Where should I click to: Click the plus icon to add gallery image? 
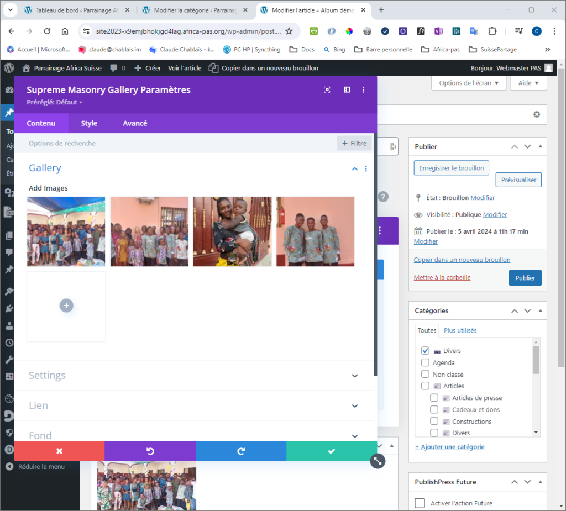pos(66,305)
